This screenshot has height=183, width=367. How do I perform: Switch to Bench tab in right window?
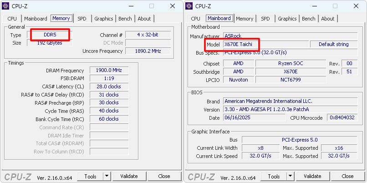click(309, 19)
